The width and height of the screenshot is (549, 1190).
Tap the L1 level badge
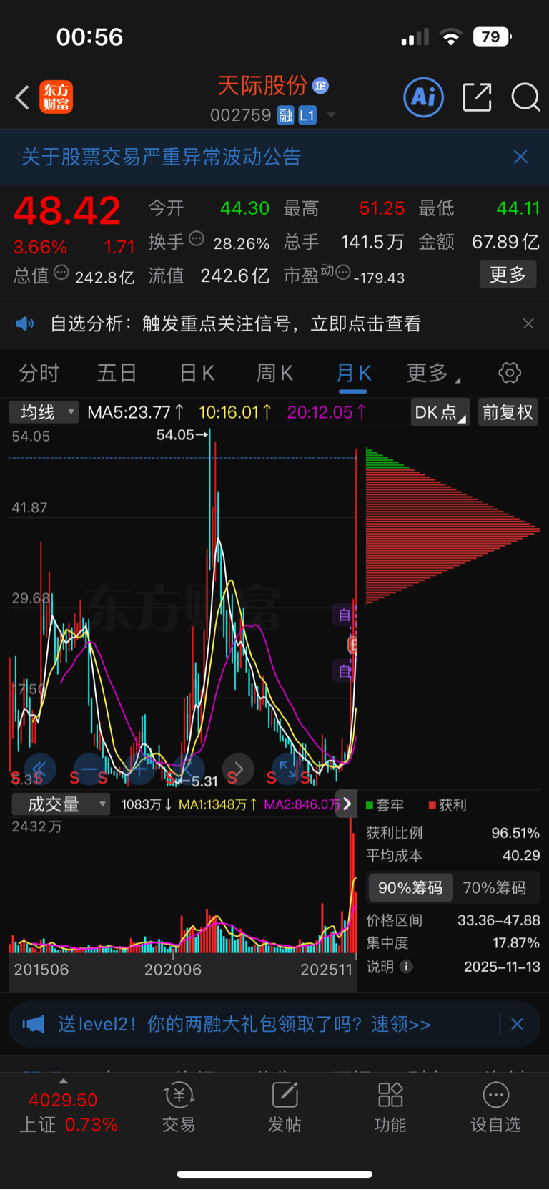(307, 115)
